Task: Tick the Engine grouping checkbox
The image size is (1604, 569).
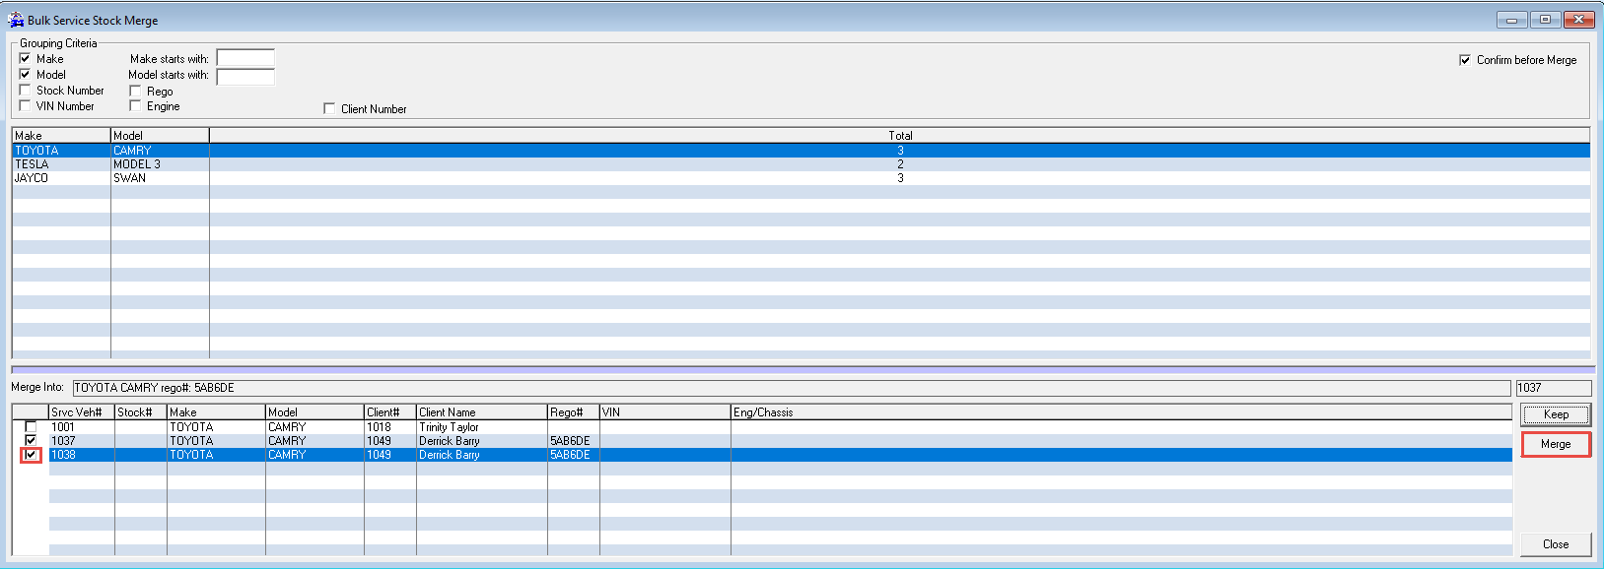Action: click(x=136, y=105)
